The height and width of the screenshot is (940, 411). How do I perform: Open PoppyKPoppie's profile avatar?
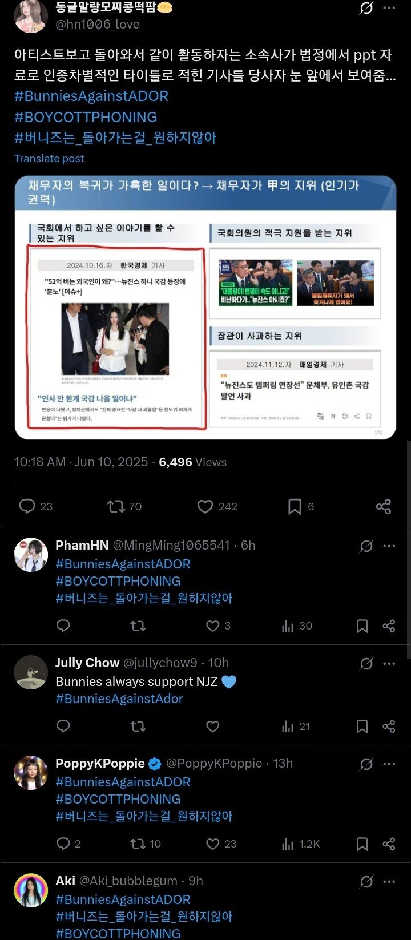(x=31, y=773)
